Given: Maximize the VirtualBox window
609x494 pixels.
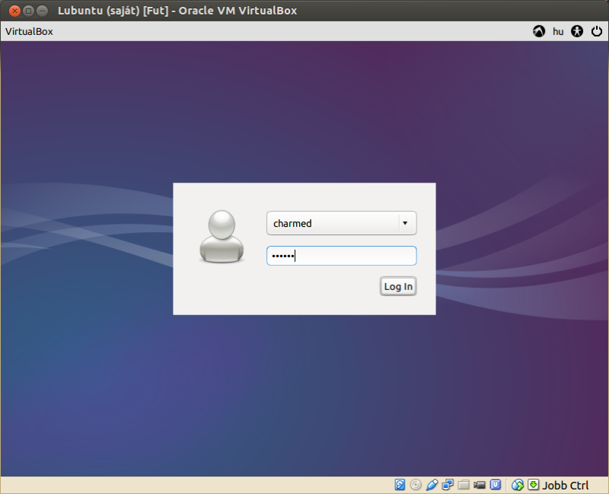Looking at the screenshot, I should (28, 11).
